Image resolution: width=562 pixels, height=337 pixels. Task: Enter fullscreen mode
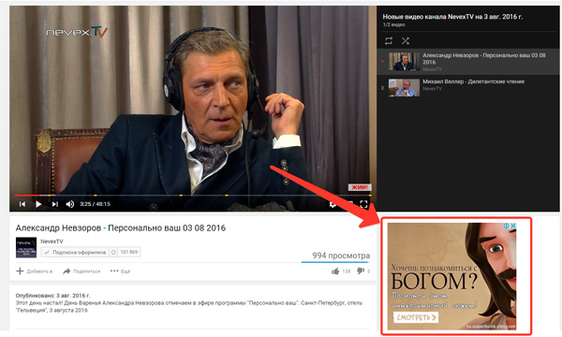click(x=363, y=204)
